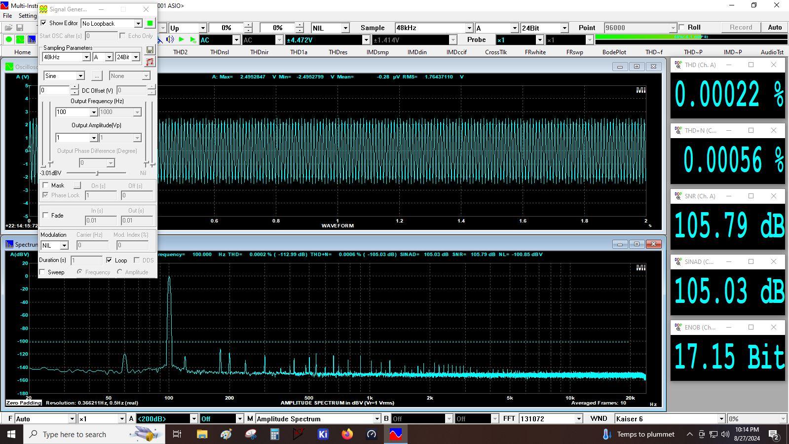Click the Windows Start button

[11, 434]
